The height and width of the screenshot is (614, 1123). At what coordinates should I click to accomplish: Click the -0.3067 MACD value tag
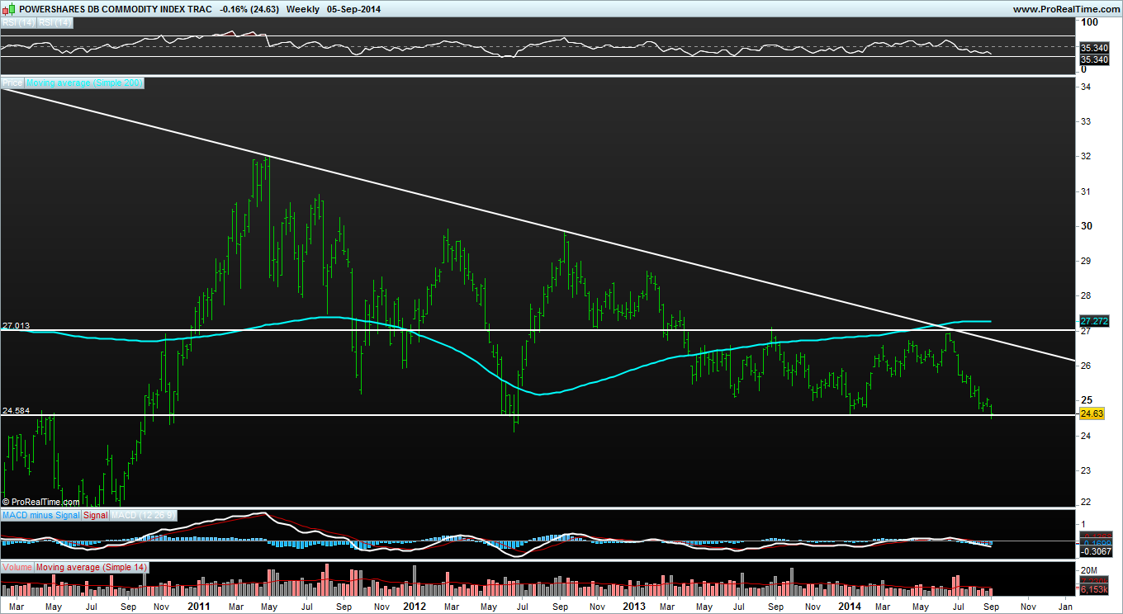coord(1095,551)
